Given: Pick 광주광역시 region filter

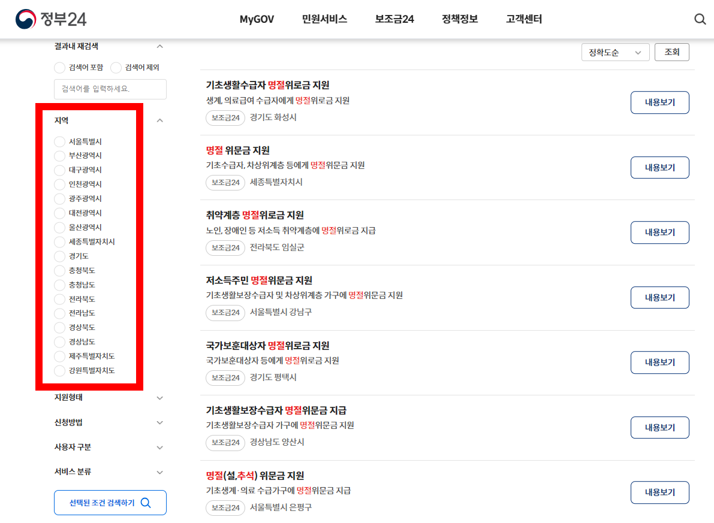Looking at the screenshot, I should click(59, 199).
